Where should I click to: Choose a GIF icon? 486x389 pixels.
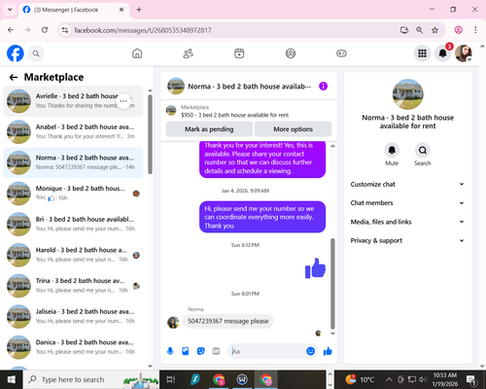tap(216, 351)
